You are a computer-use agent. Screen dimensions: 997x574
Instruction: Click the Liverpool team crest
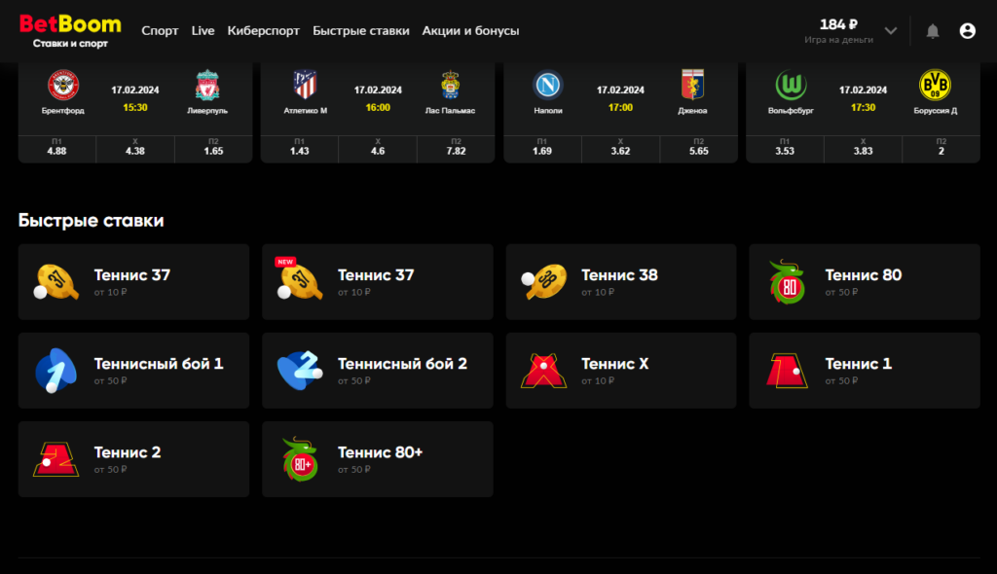click(x=207, y=86)
